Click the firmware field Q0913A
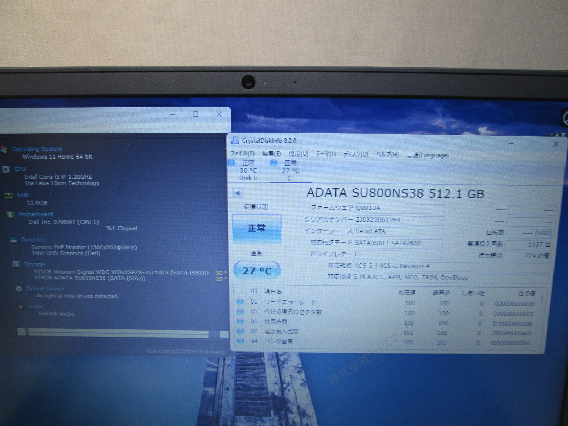Image resolution: width=568 pixels, height=426 pixels. (399, 208)
